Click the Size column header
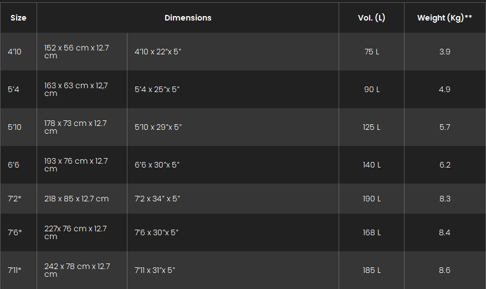Screen dimensions: 486x289 [x=18, y=18]
